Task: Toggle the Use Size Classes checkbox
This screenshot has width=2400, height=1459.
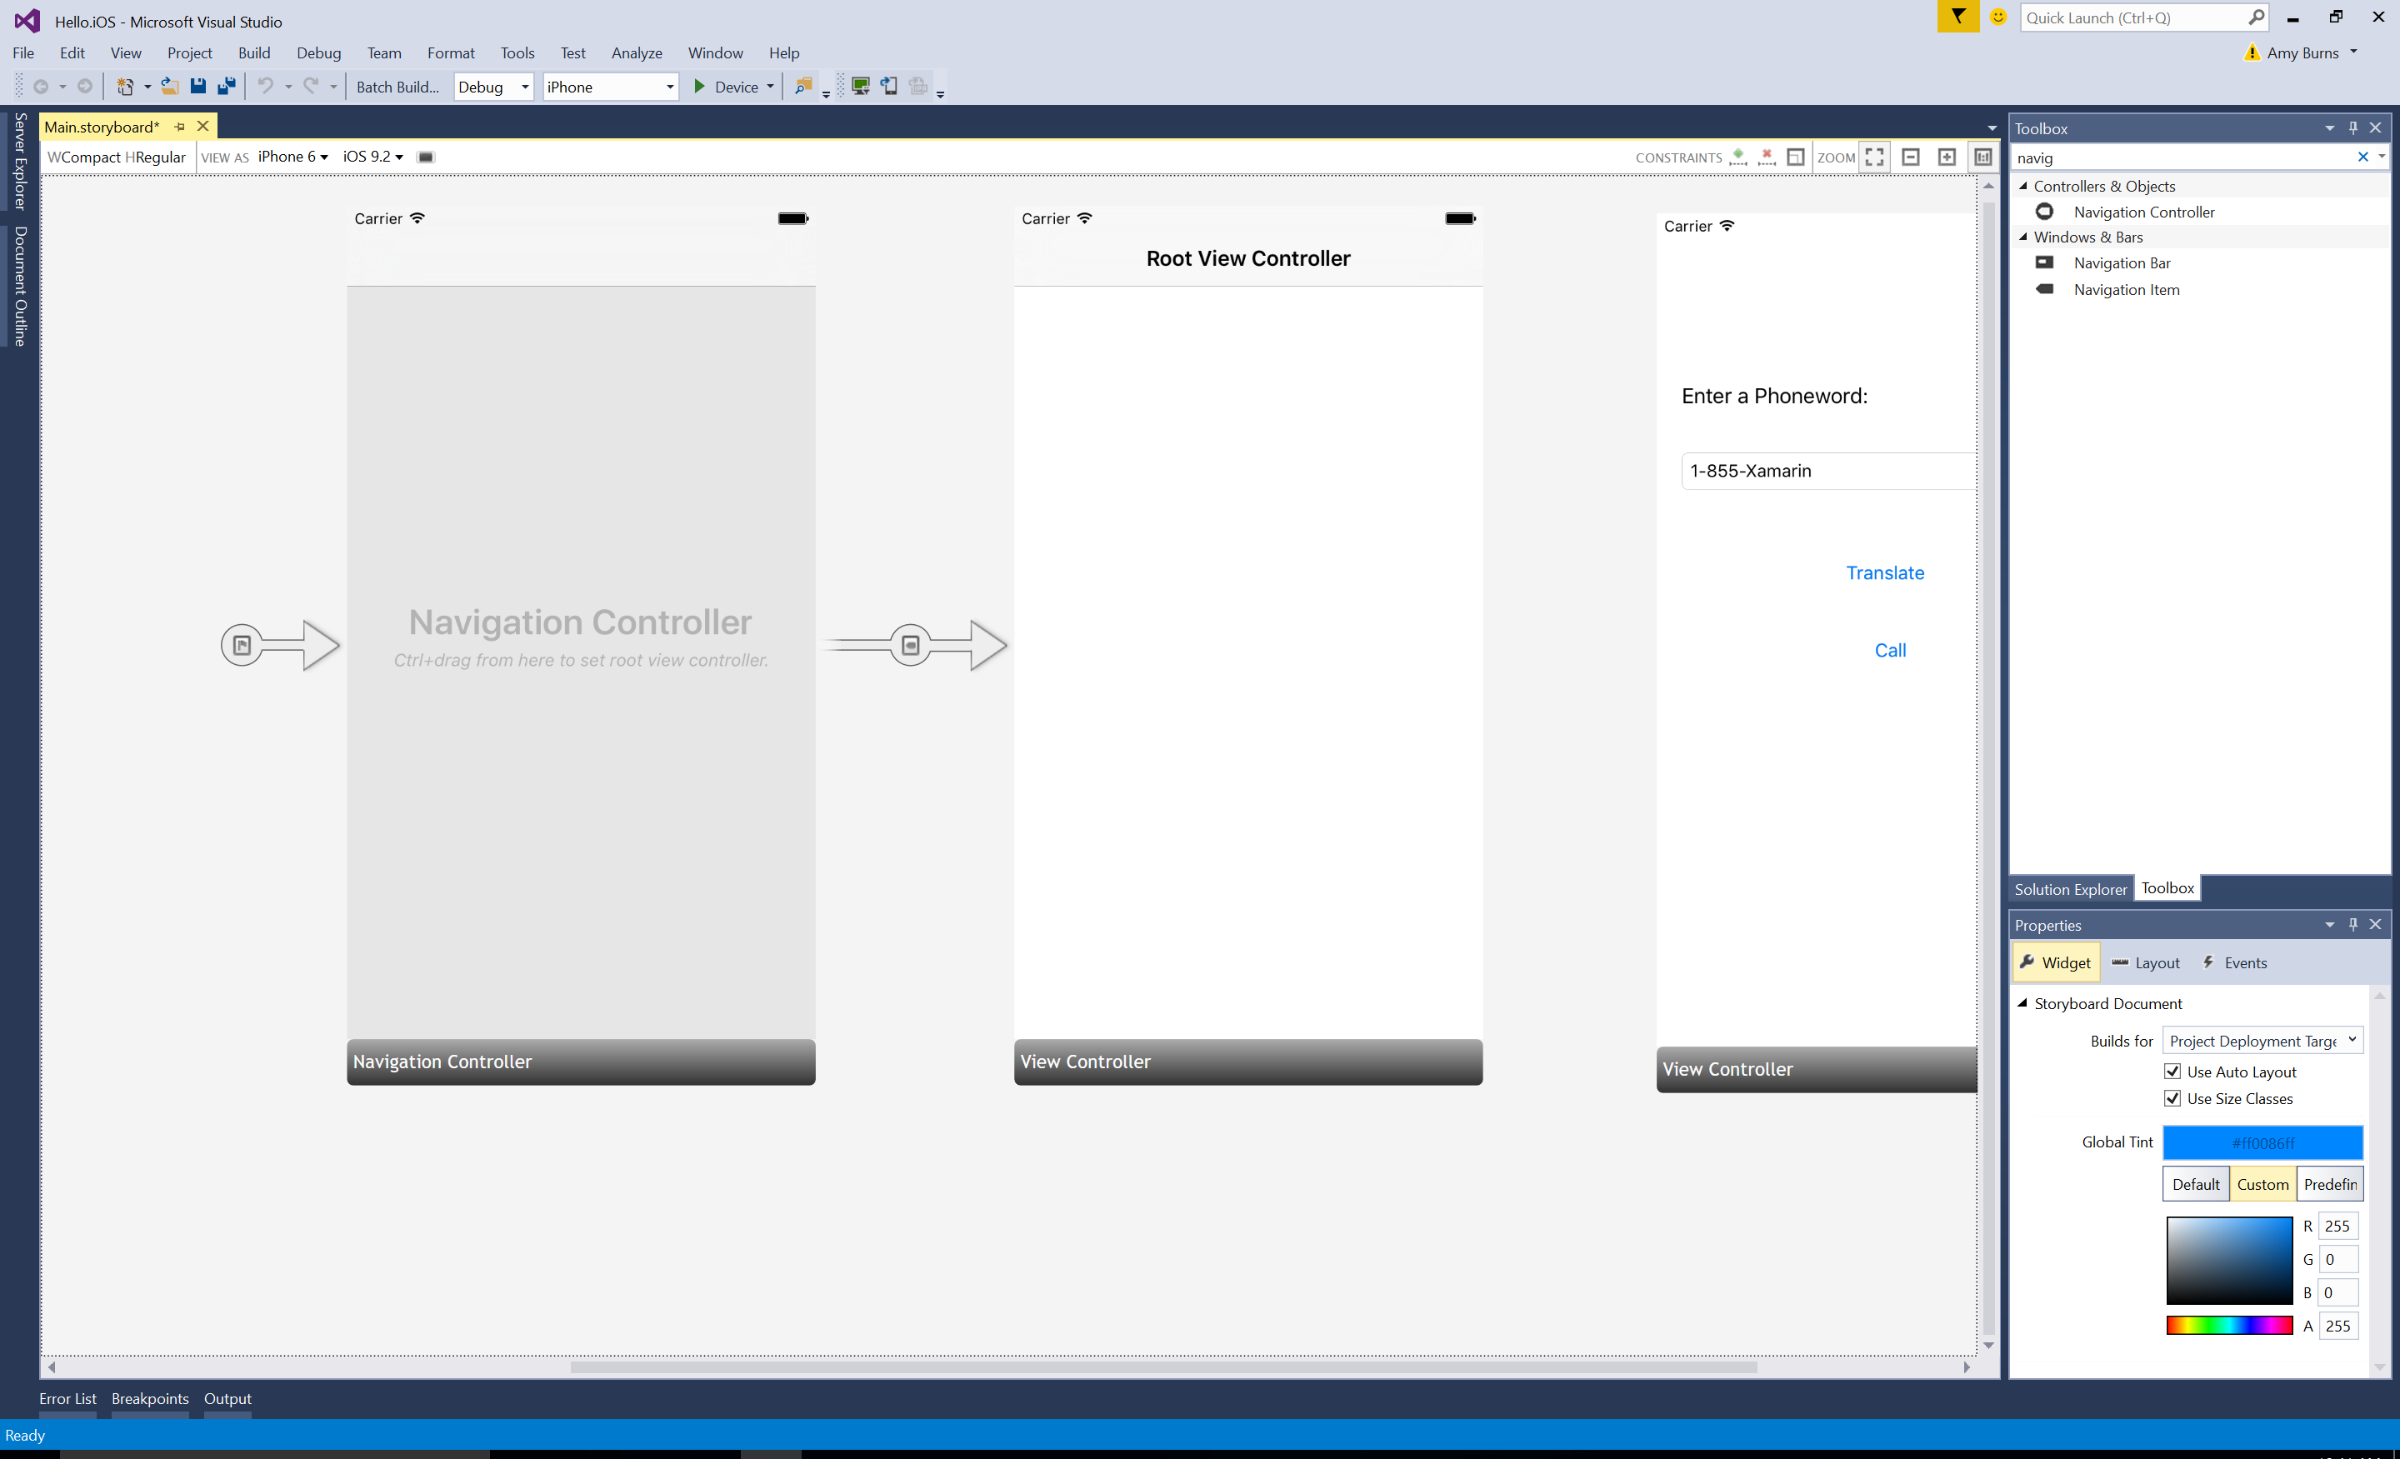Action: click(2170, 1097)
